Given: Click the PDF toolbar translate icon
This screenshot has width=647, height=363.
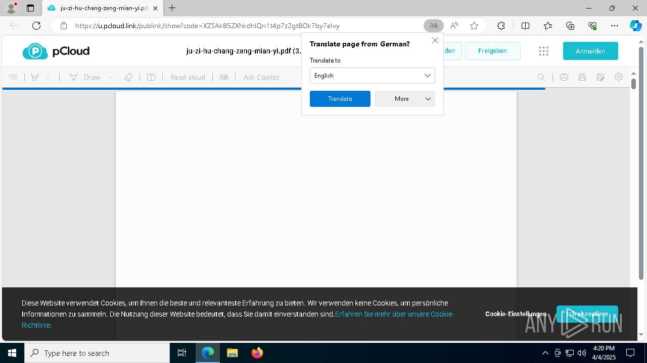Looking at the screenshot, I should [224, 77].
